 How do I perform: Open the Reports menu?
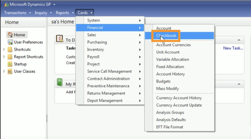coord(65,13)
